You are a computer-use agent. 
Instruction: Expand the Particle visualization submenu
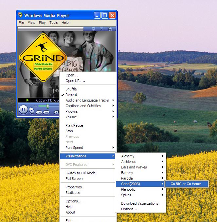pos(140,178)
